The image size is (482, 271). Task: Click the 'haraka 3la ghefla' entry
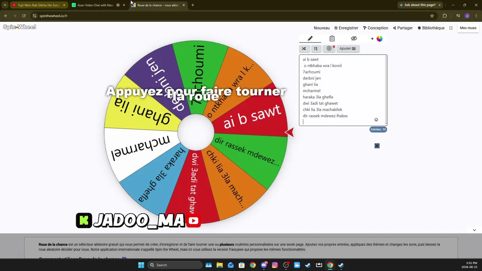(x=318, y=97)
